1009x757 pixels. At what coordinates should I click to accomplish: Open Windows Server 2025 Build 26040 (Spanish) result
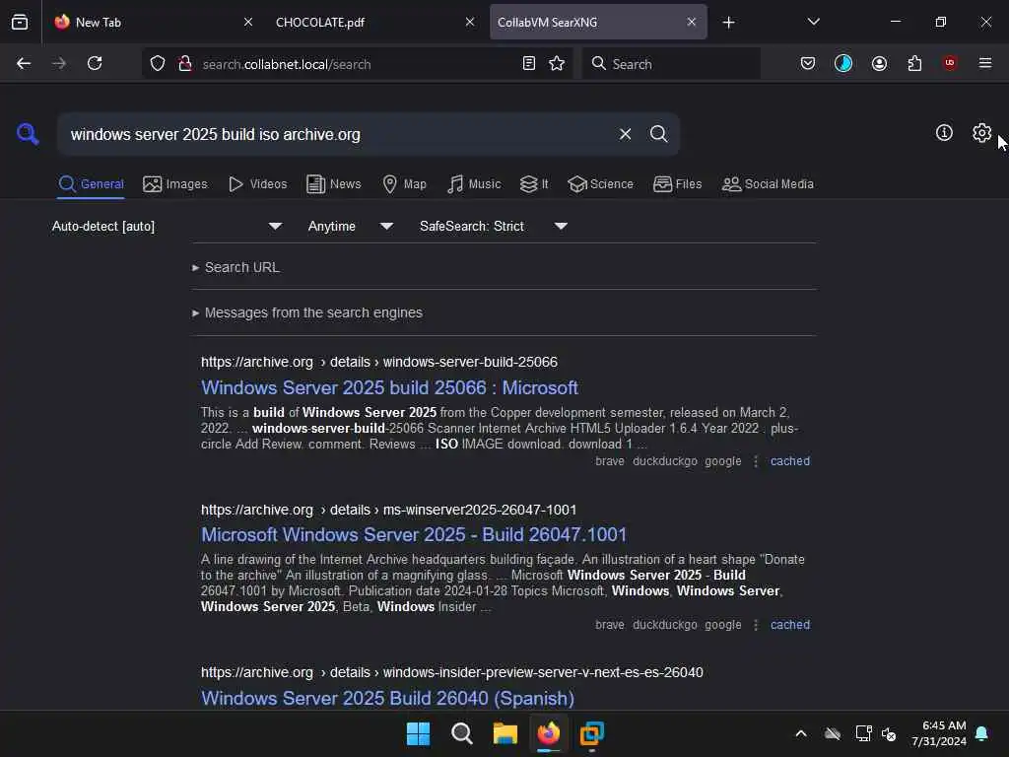point(387,698)
